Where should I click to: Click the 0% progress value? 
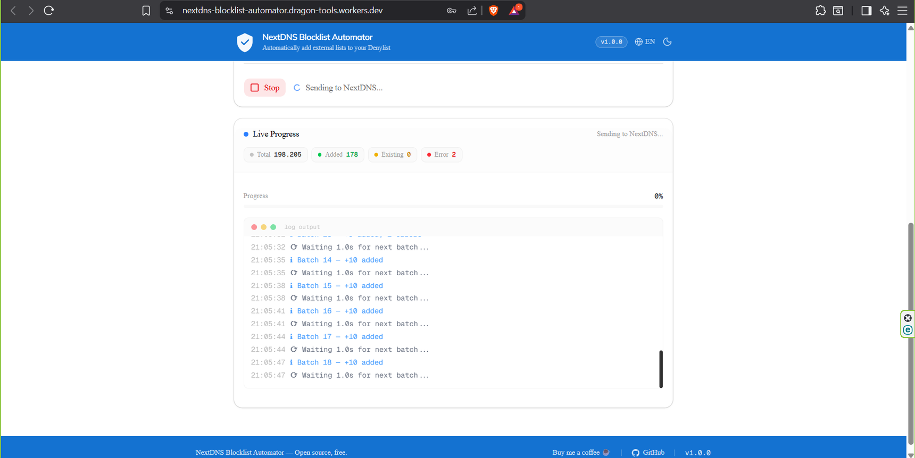[659, 196]
